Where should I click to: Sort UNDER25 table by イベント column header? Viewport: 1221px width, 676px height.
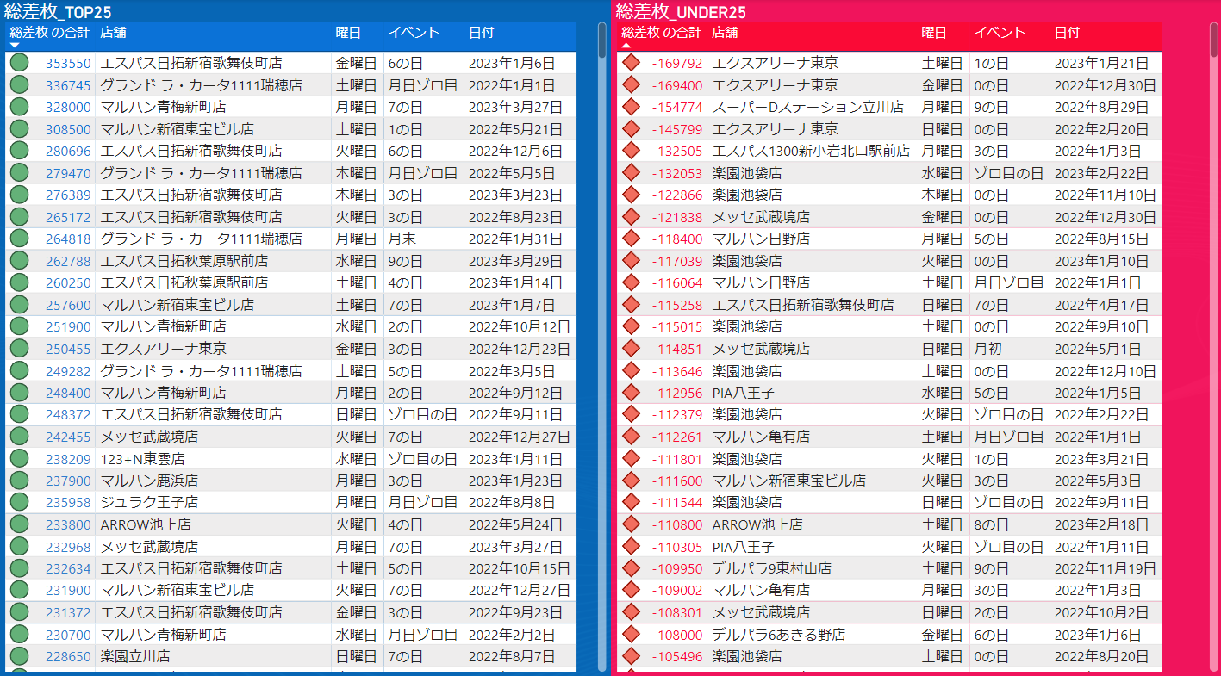(1000, 33)
